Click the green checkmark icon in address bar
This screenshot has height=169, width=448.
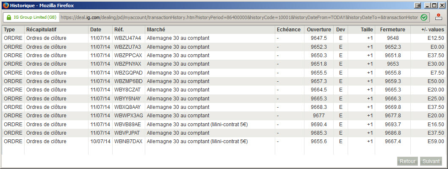[424, 17]
